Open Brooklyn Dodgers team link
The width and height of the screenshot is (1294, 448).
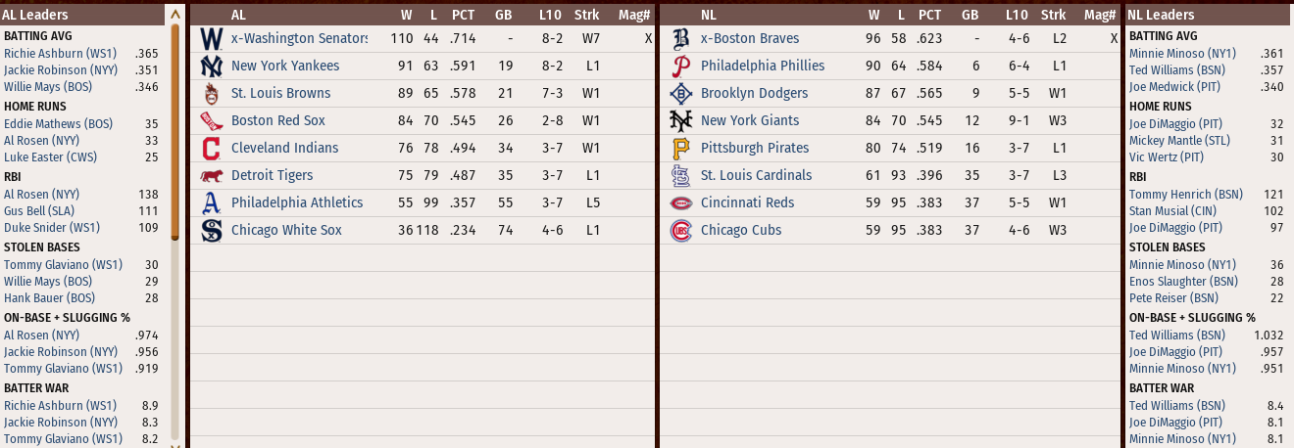754,94
